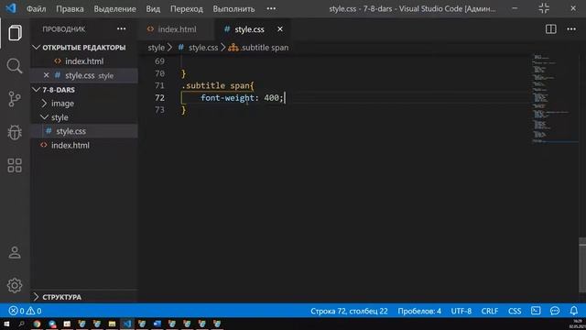Click the VS Code taskbar icon
Viewport: 586px width, 330px height.
tap(127, 324)
